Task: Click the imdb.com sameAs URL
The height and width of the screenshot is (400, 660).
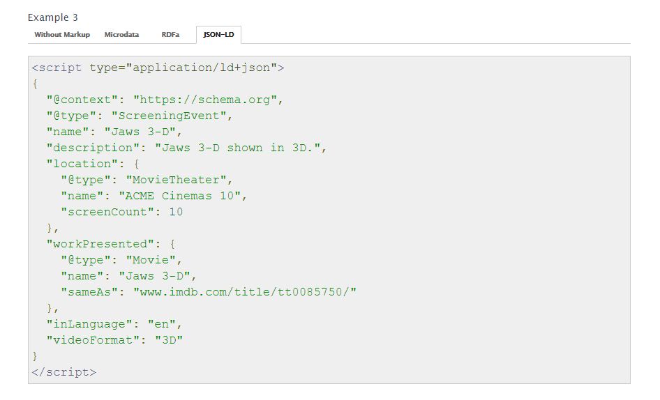Action: pyautogui.click(x=245, y=292)
